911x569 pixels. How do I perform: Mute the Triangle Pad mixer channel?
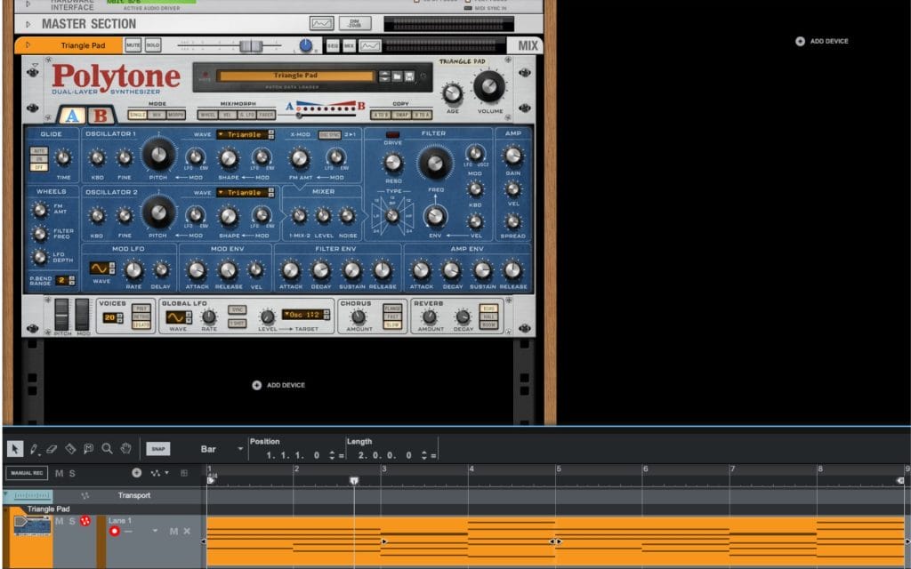click(x=133, y=45)
